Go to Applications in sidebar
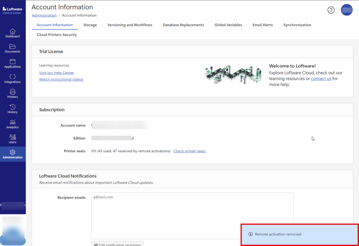Screen dimensions: 359x246 point(12,63)
